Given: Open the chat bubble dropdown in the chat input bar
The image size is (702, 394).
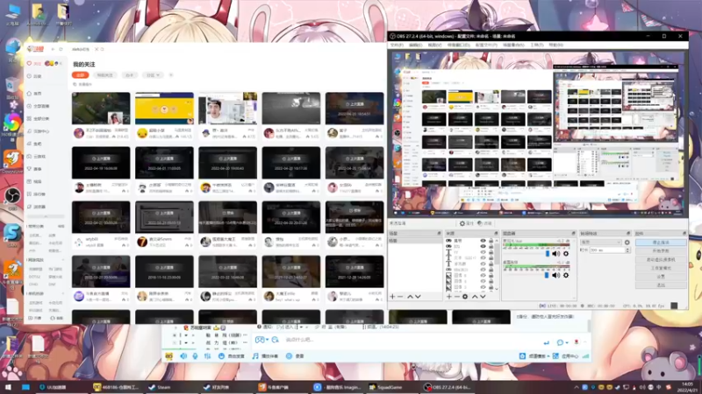Looking at the screenshot, I should [562, 342].
